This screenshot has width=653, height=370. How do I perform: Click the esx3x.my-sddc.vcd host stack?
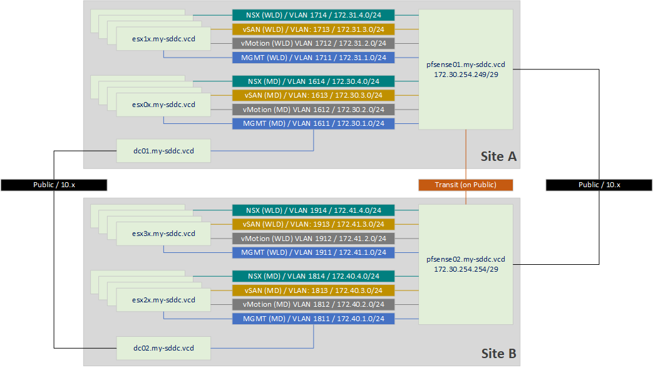(163, 233)
